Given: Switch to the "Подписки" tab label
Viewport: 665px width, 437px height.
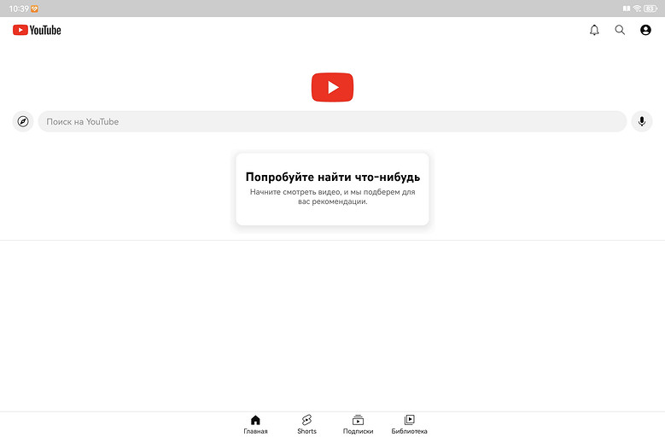Looking at the screenshot, I should click(x=358, y=431).
